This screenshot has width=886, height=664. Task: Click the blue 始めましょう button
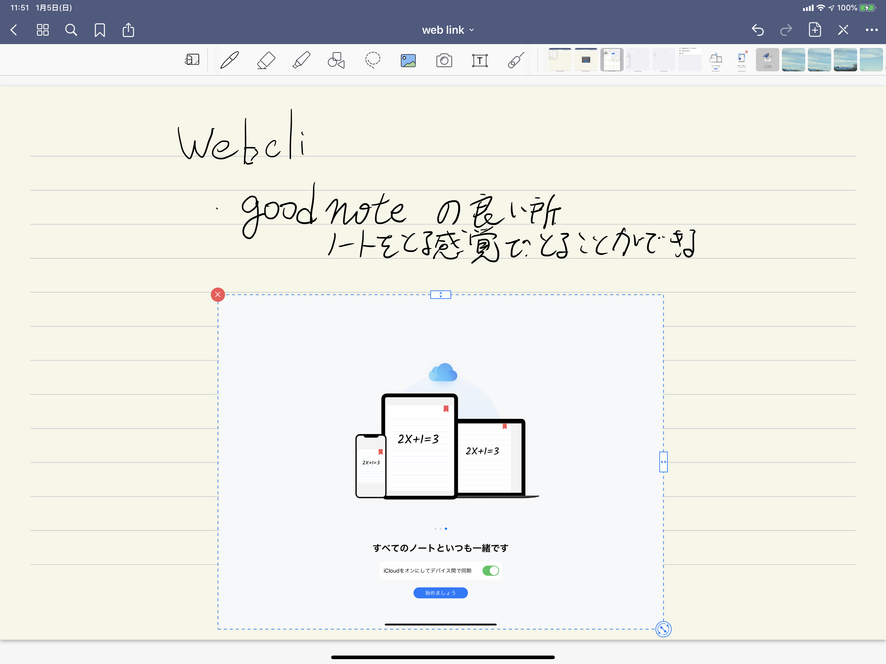441,593
